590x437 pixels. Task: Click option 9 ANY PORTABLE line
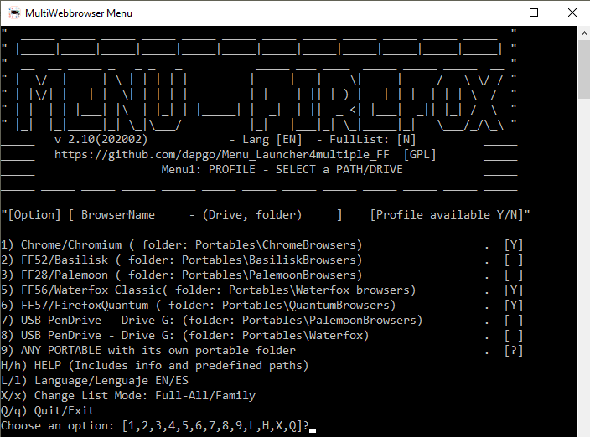(262, 350)
